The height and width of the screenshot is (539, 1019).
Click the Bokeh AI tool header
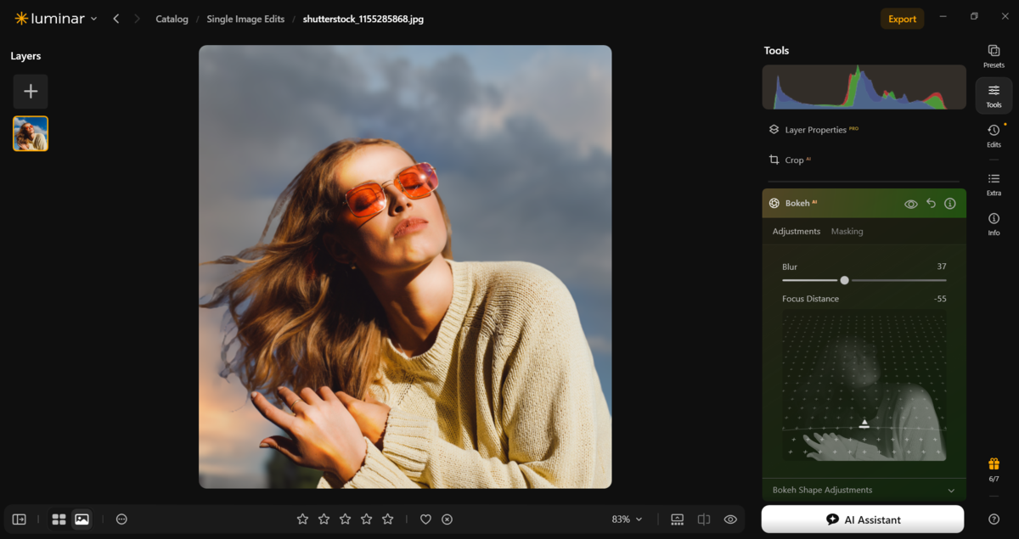864,204
